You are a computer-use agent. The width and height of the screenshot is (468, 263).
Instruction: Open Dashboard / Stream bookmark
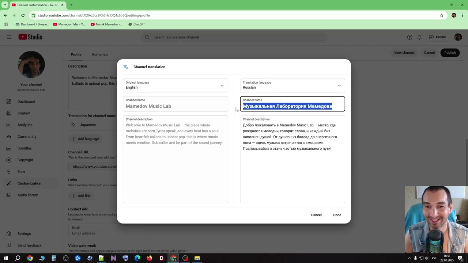(32, 24)
